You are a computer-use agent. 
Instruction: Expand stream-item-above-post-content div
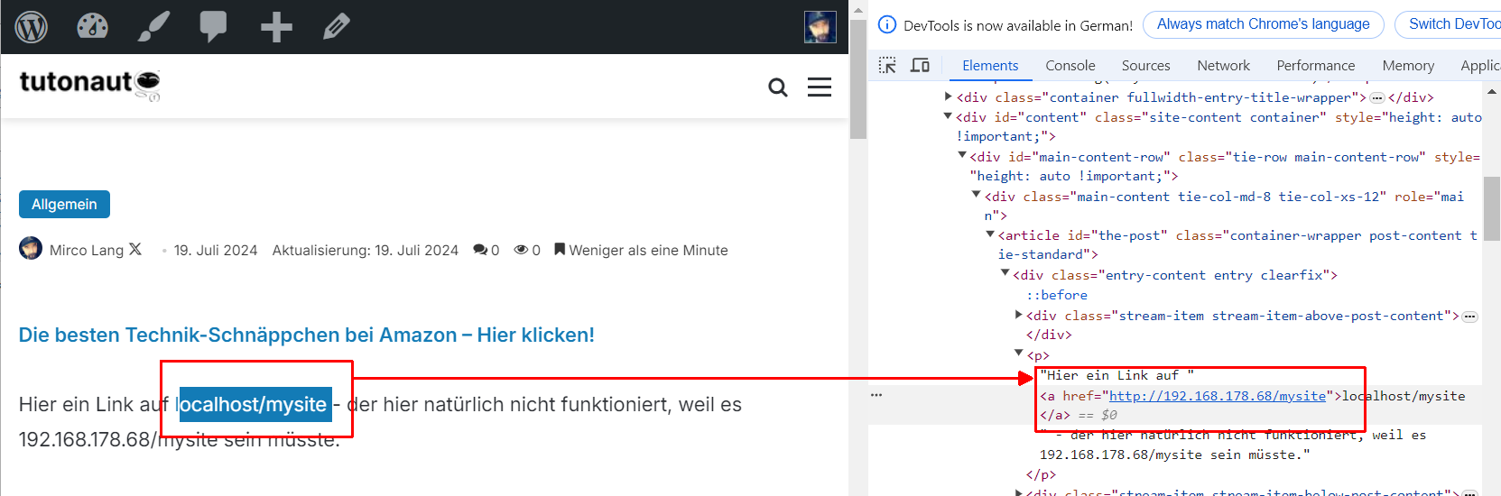(1019, 315)
